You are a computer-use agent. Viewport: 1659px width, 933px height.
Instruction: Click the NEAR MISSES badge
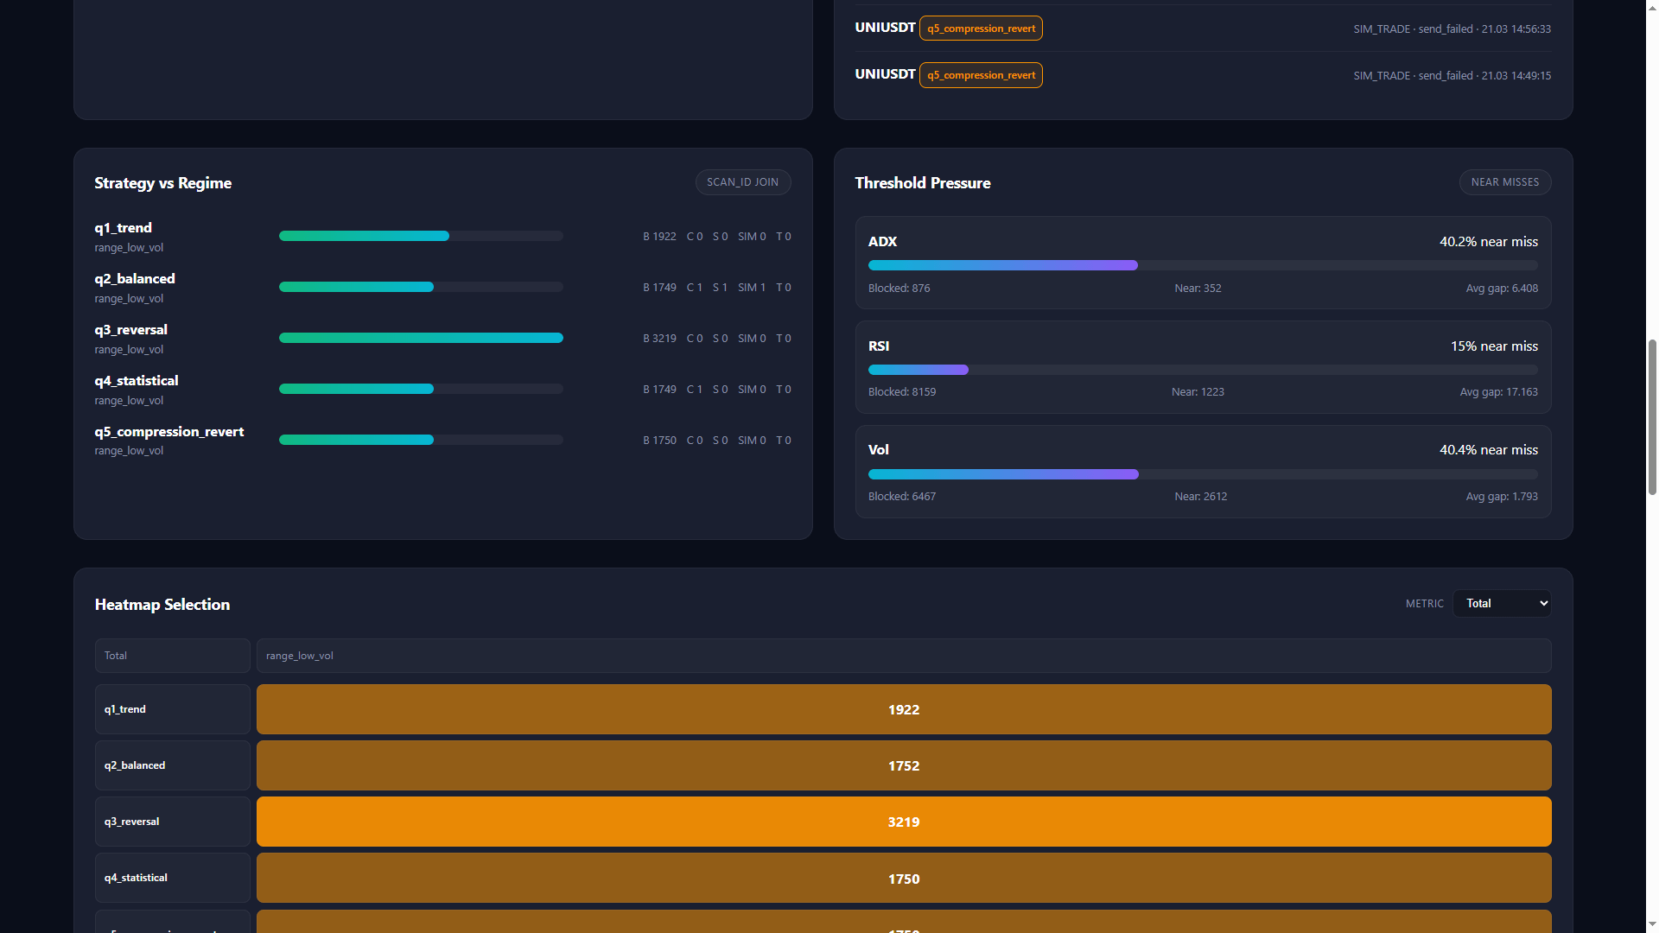tap(1504, 182)
